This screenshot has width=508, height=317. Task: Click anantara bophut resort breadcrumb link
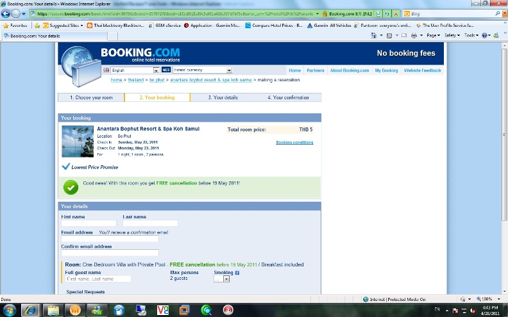[x=211, y=80]
